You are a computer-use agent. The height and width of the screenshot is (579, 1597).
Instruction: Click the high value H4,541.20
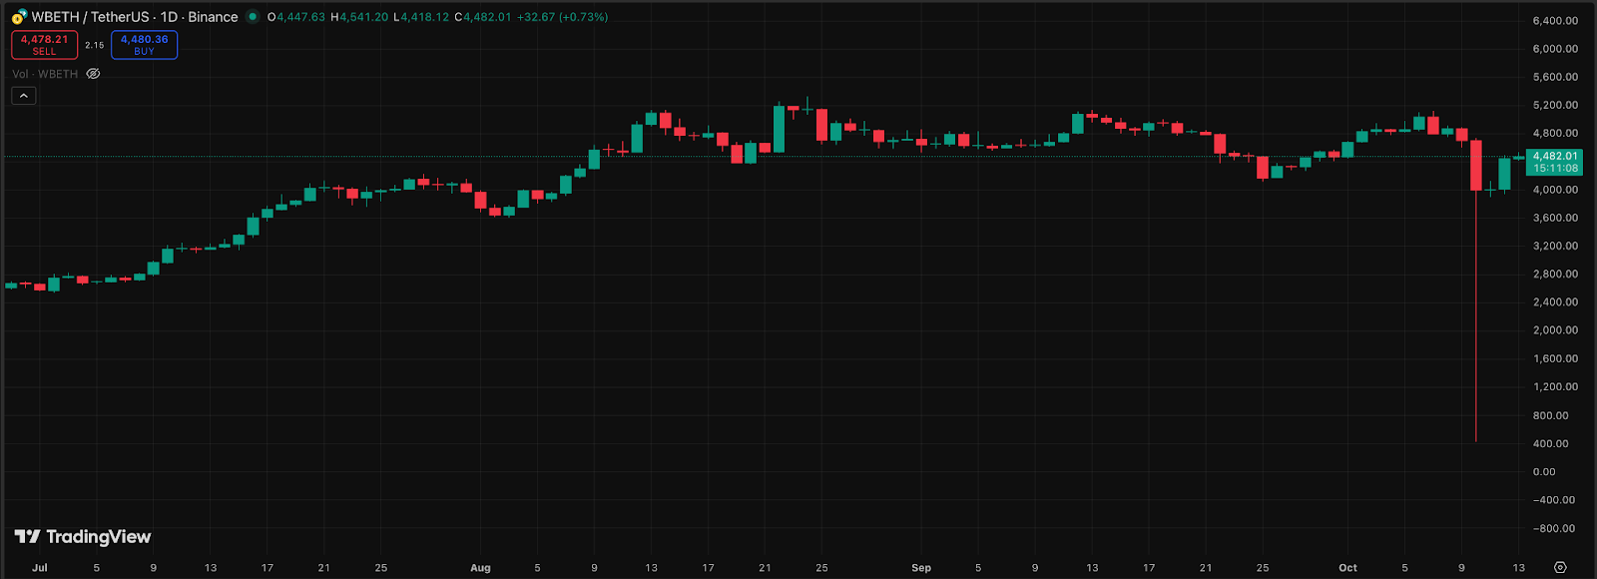(x=359, y=17)
